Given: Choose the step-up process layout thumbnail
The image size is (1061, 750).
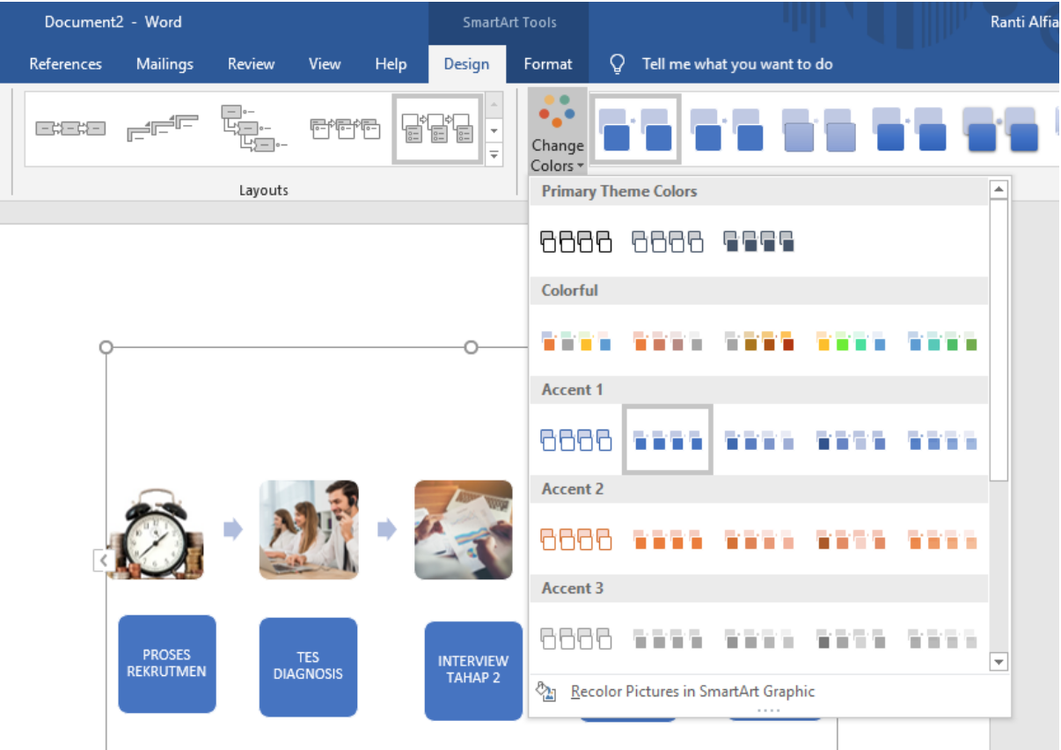Looking at the screenshot, I should [163, 129].
